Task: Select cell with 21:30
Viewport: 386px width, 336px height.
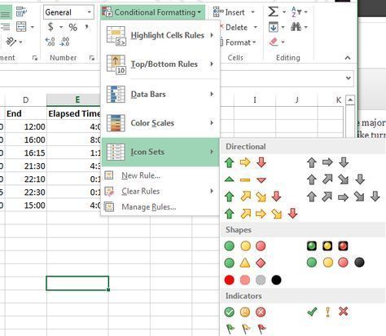Action: click(26, 166)
